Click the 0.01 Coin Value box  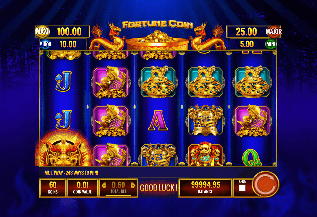pyautogui.click(x=83, y=188)
